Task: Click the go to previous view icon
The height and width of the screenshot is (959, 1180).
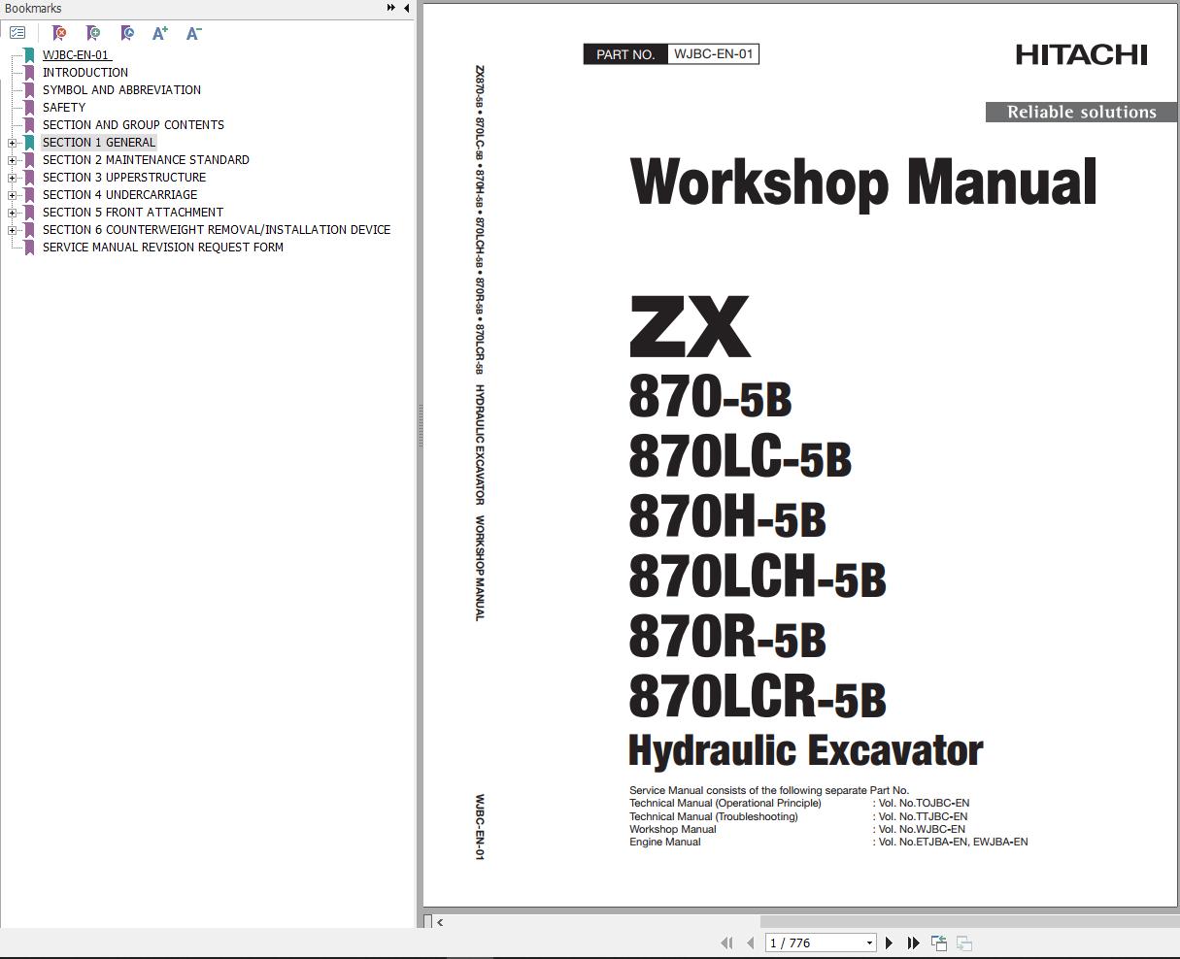Action: point(939,942)
